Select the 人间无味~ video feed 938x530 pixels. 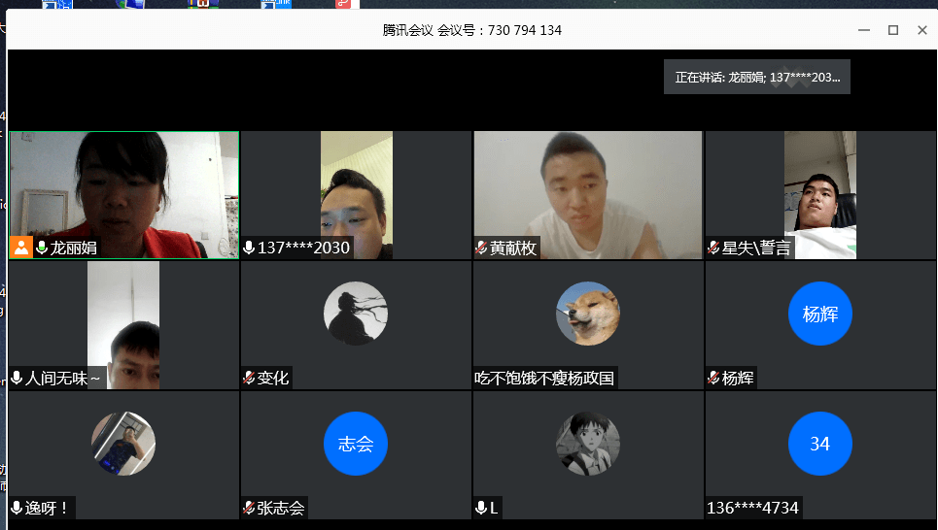pos(123,325)
